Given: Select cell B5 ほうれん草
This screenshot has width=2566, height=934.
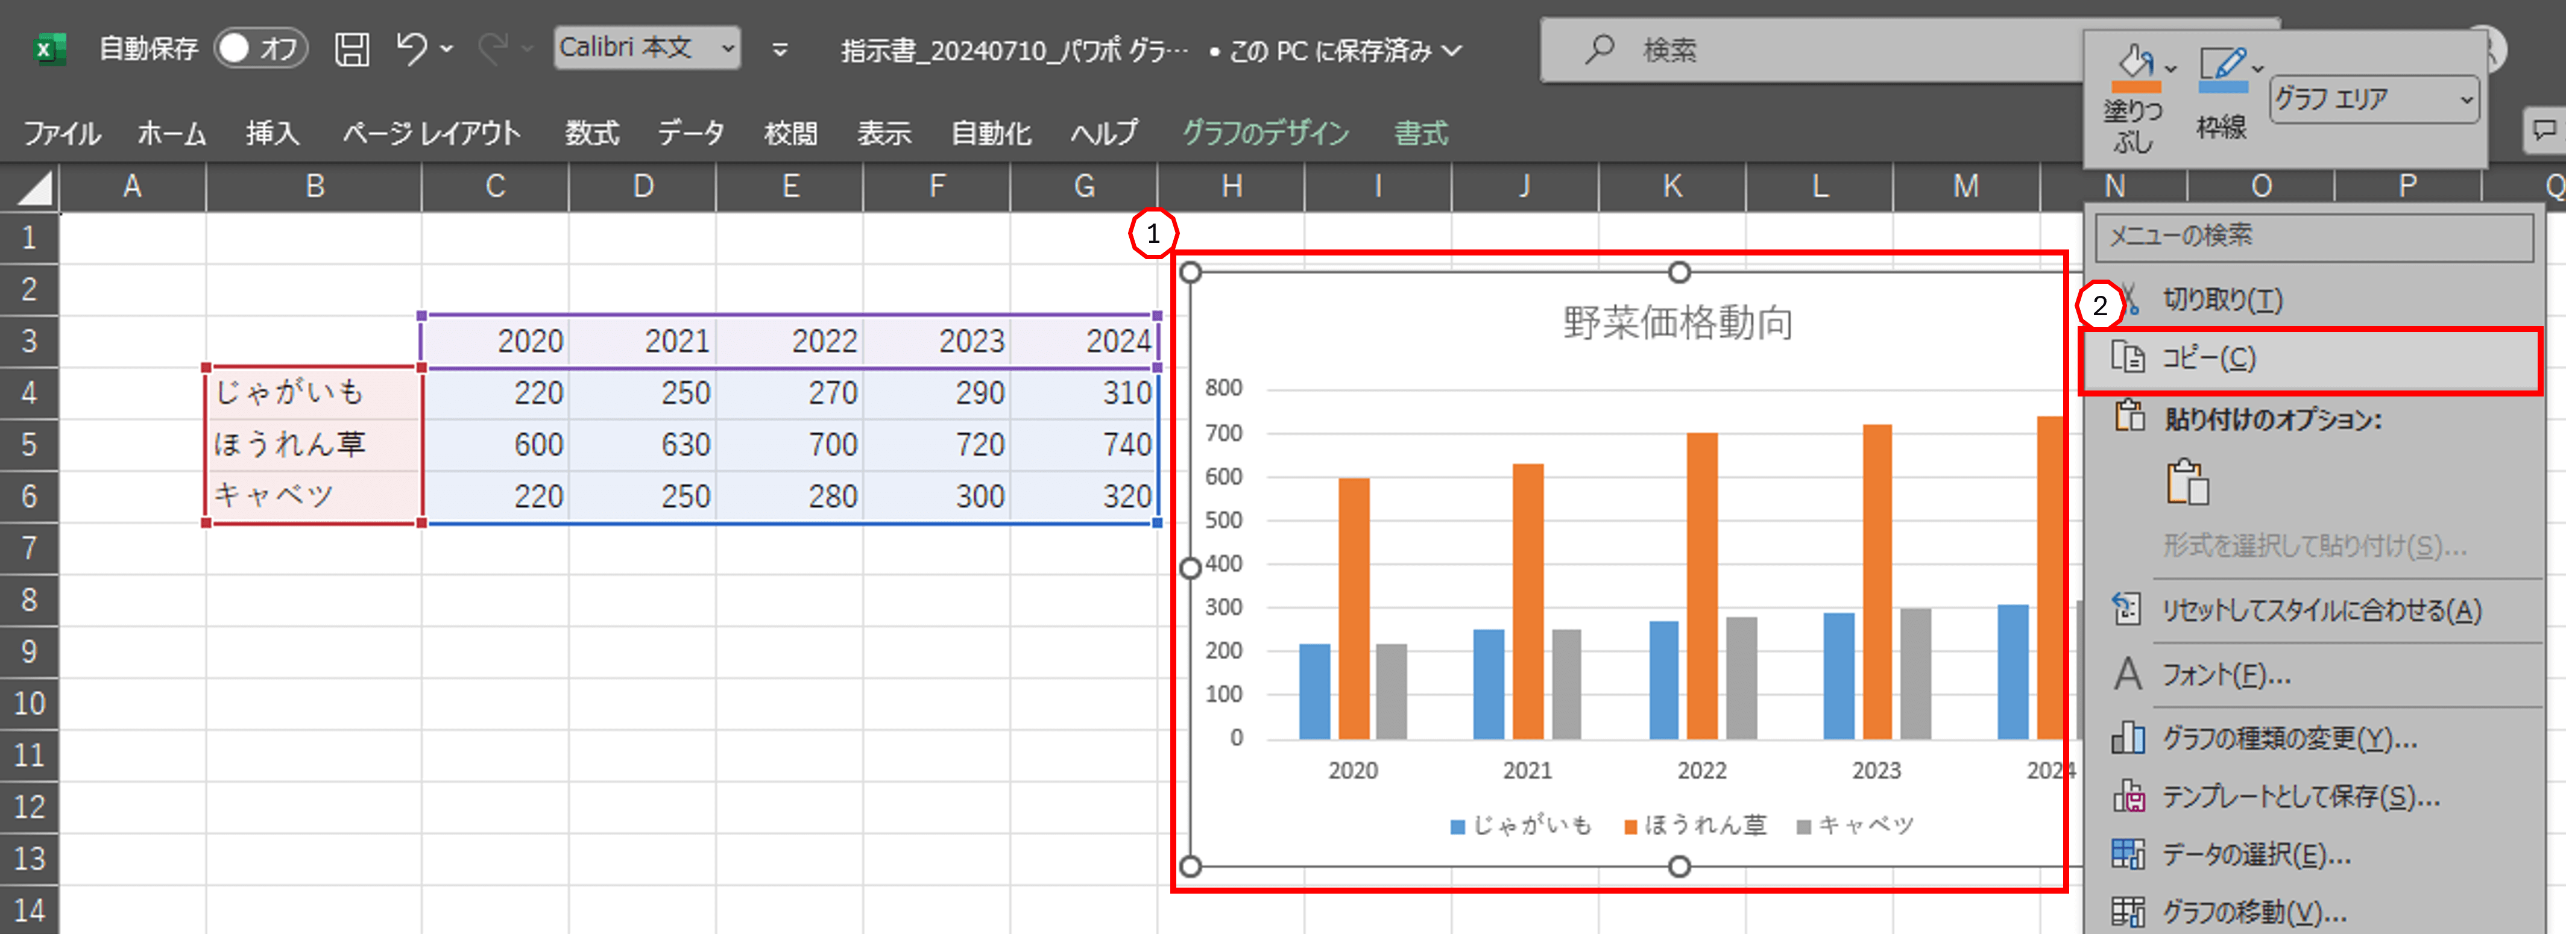Looking at the screenshot, I should (x=314, y=444).
